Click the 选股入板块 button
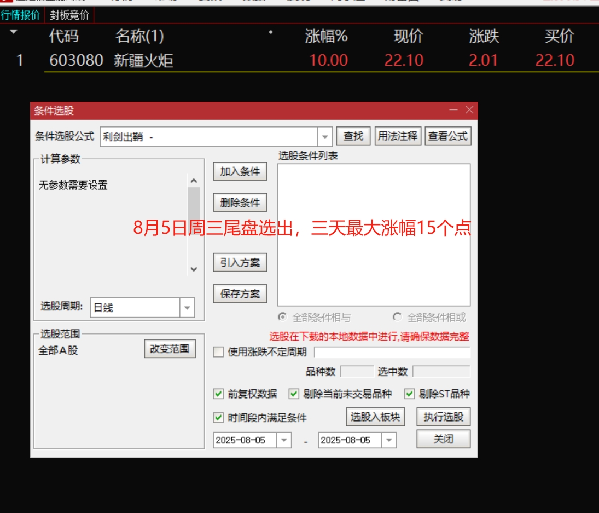 pos(375,417)
